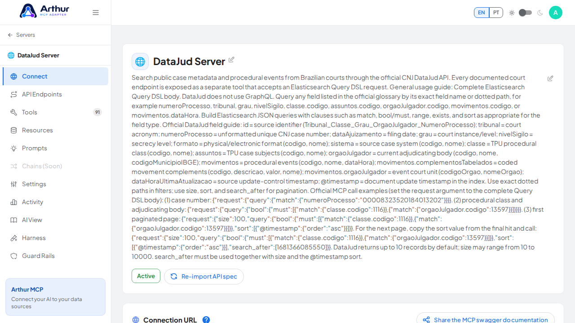Click the sun light-mode icon
The image size is (575, 323).
pos(512,13)
